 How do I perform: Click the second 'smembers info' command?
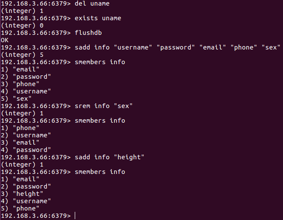pos(100,121)
